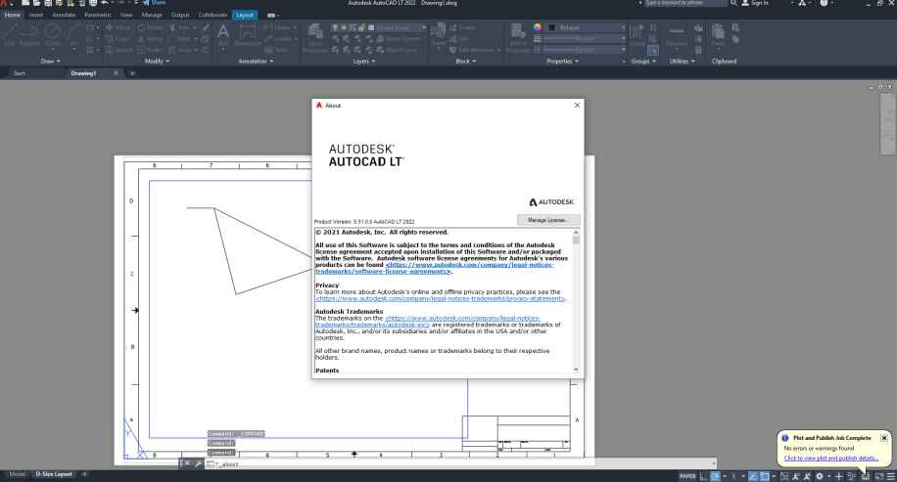Screen dimensions: 897x482
Task: Open the Annotate ribbon tab
Action: click(x=63, y=16)
